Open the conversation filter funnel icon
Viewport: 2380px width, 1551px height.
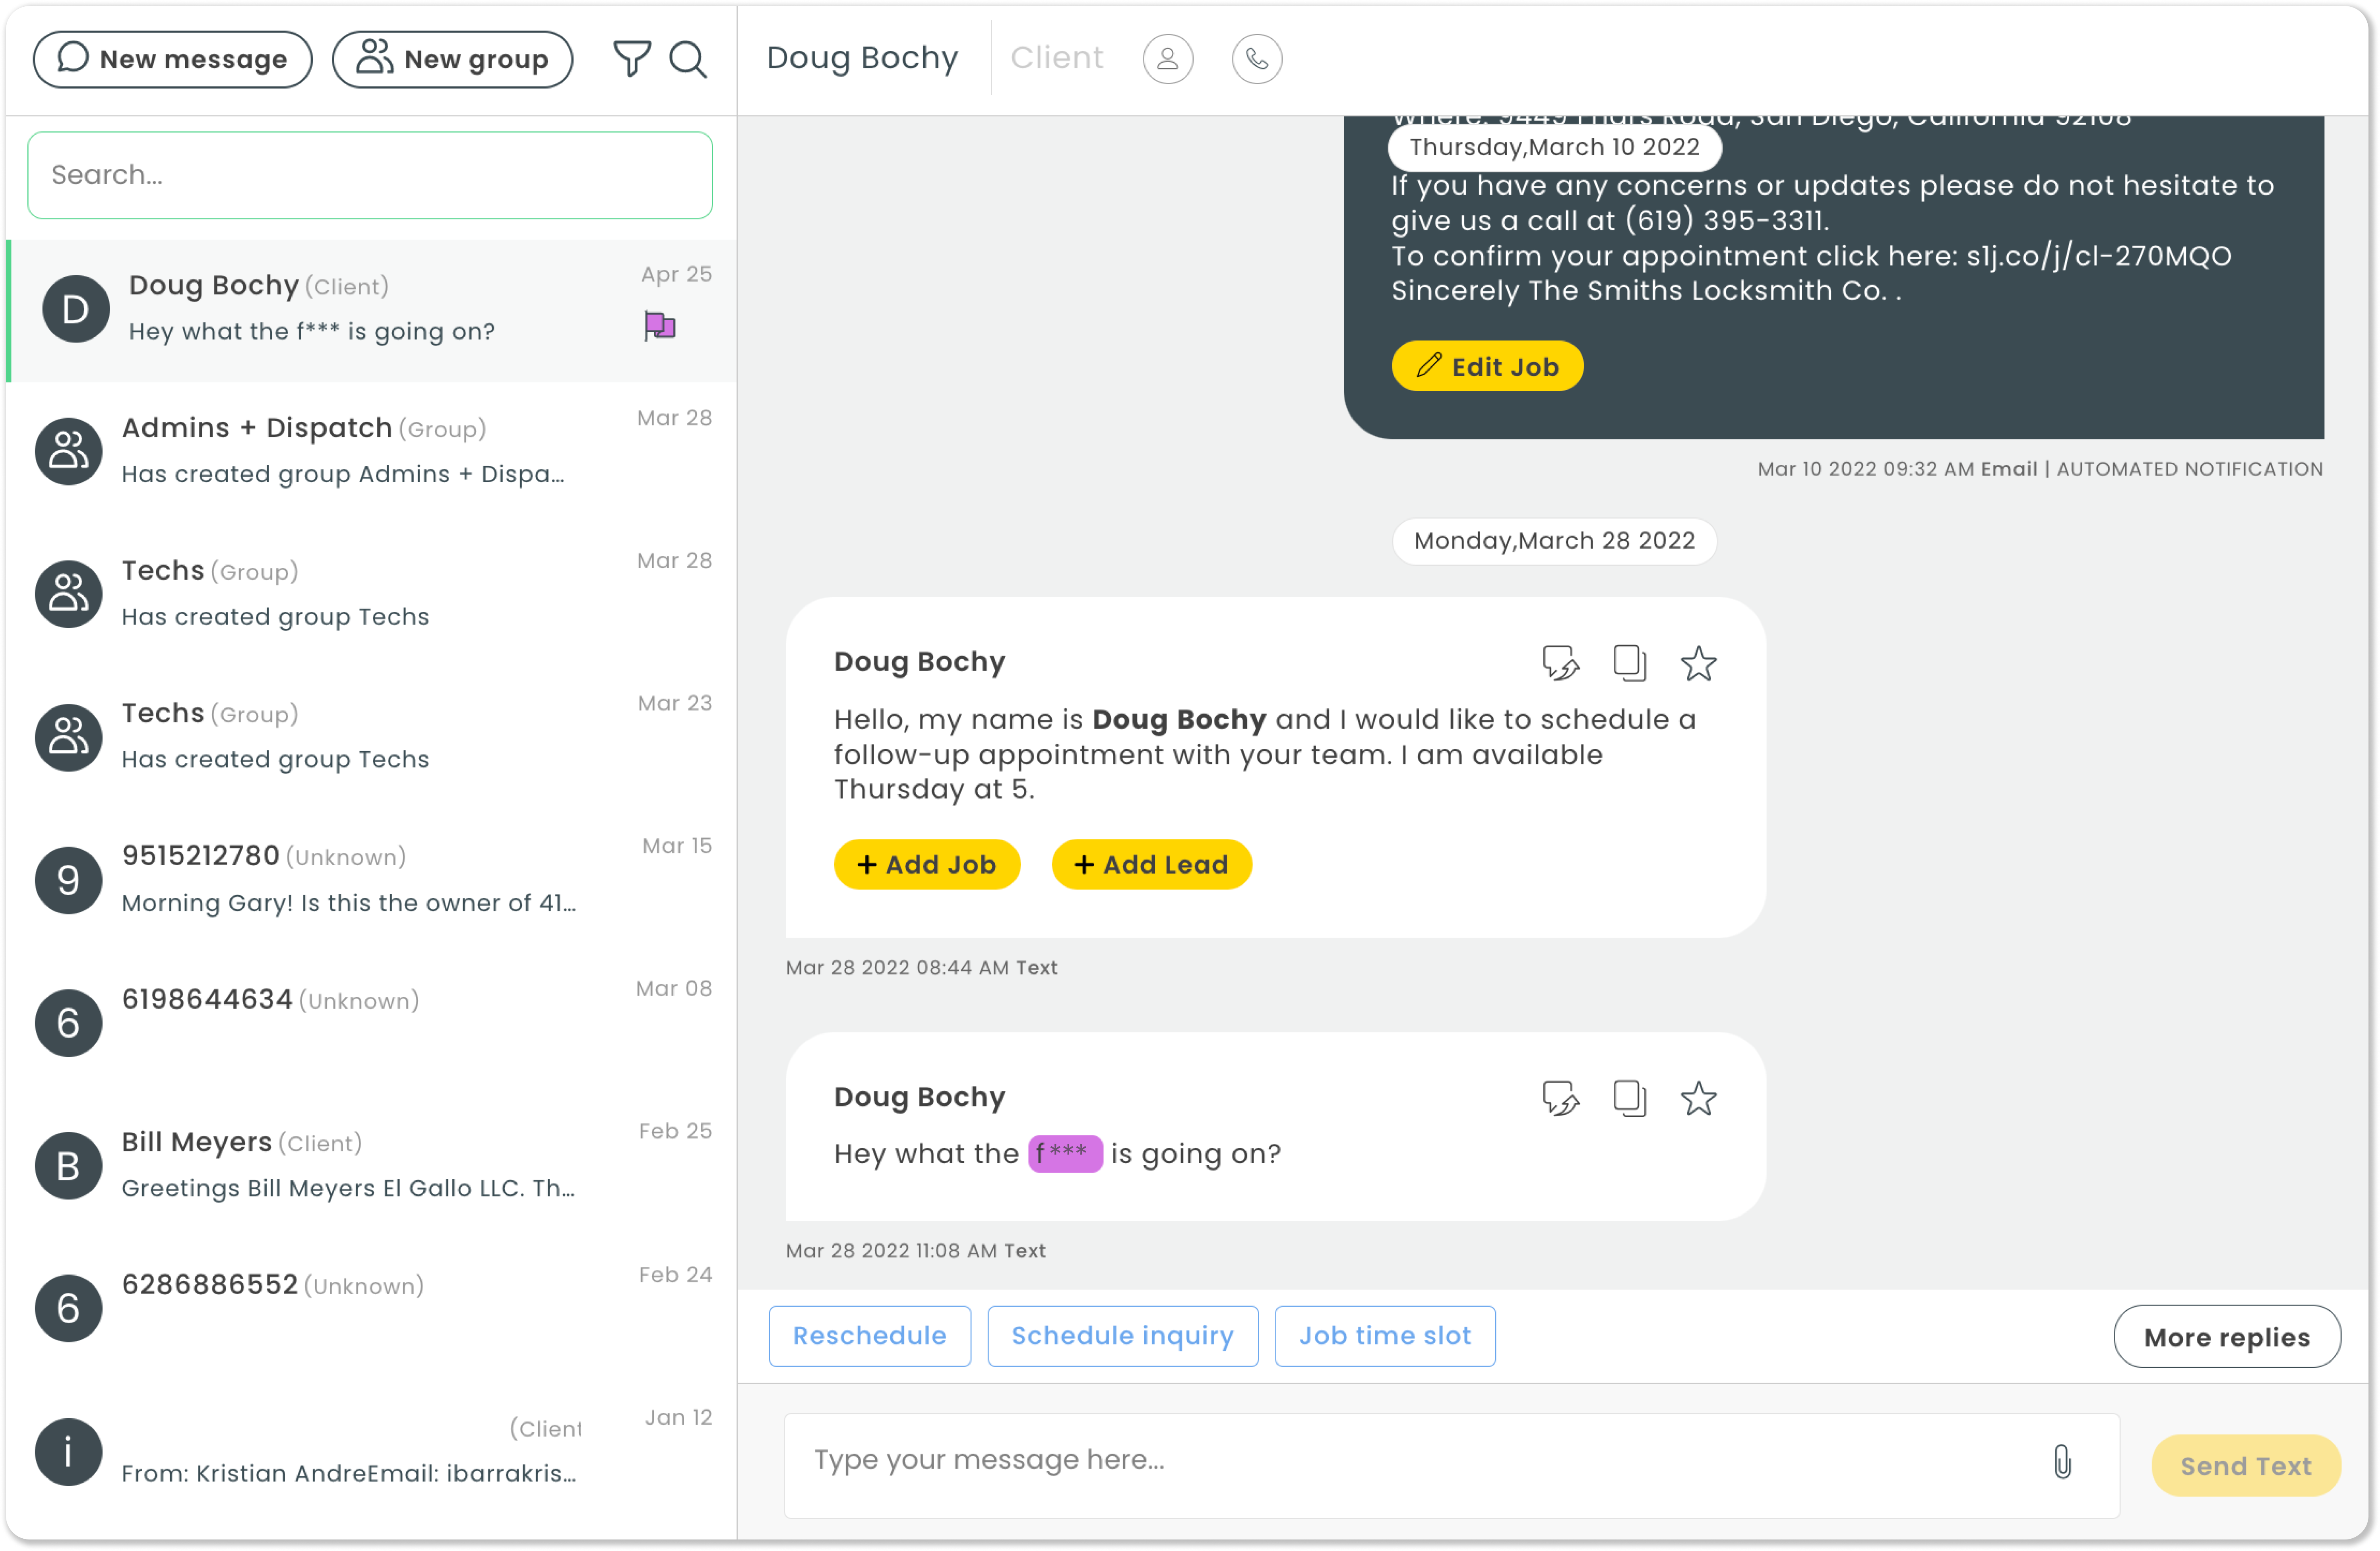[x=631, y=59]
